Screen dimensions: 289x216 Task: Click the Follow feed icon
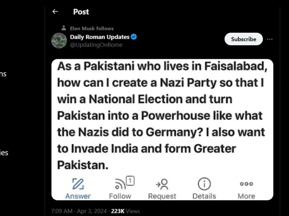pyautogui.click(x=120, y=184)
